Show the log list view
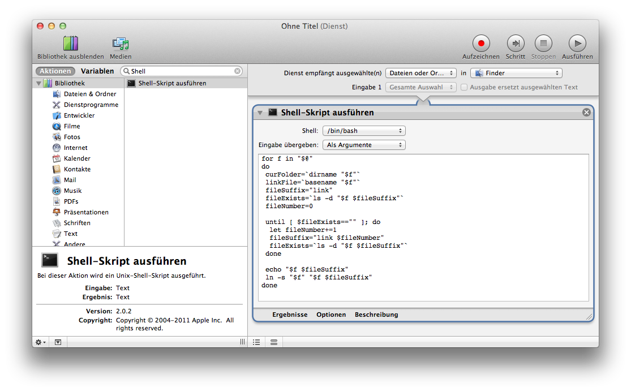Image resolution: width=631 pixels, height=392 pixels. [x=256, y=342]
